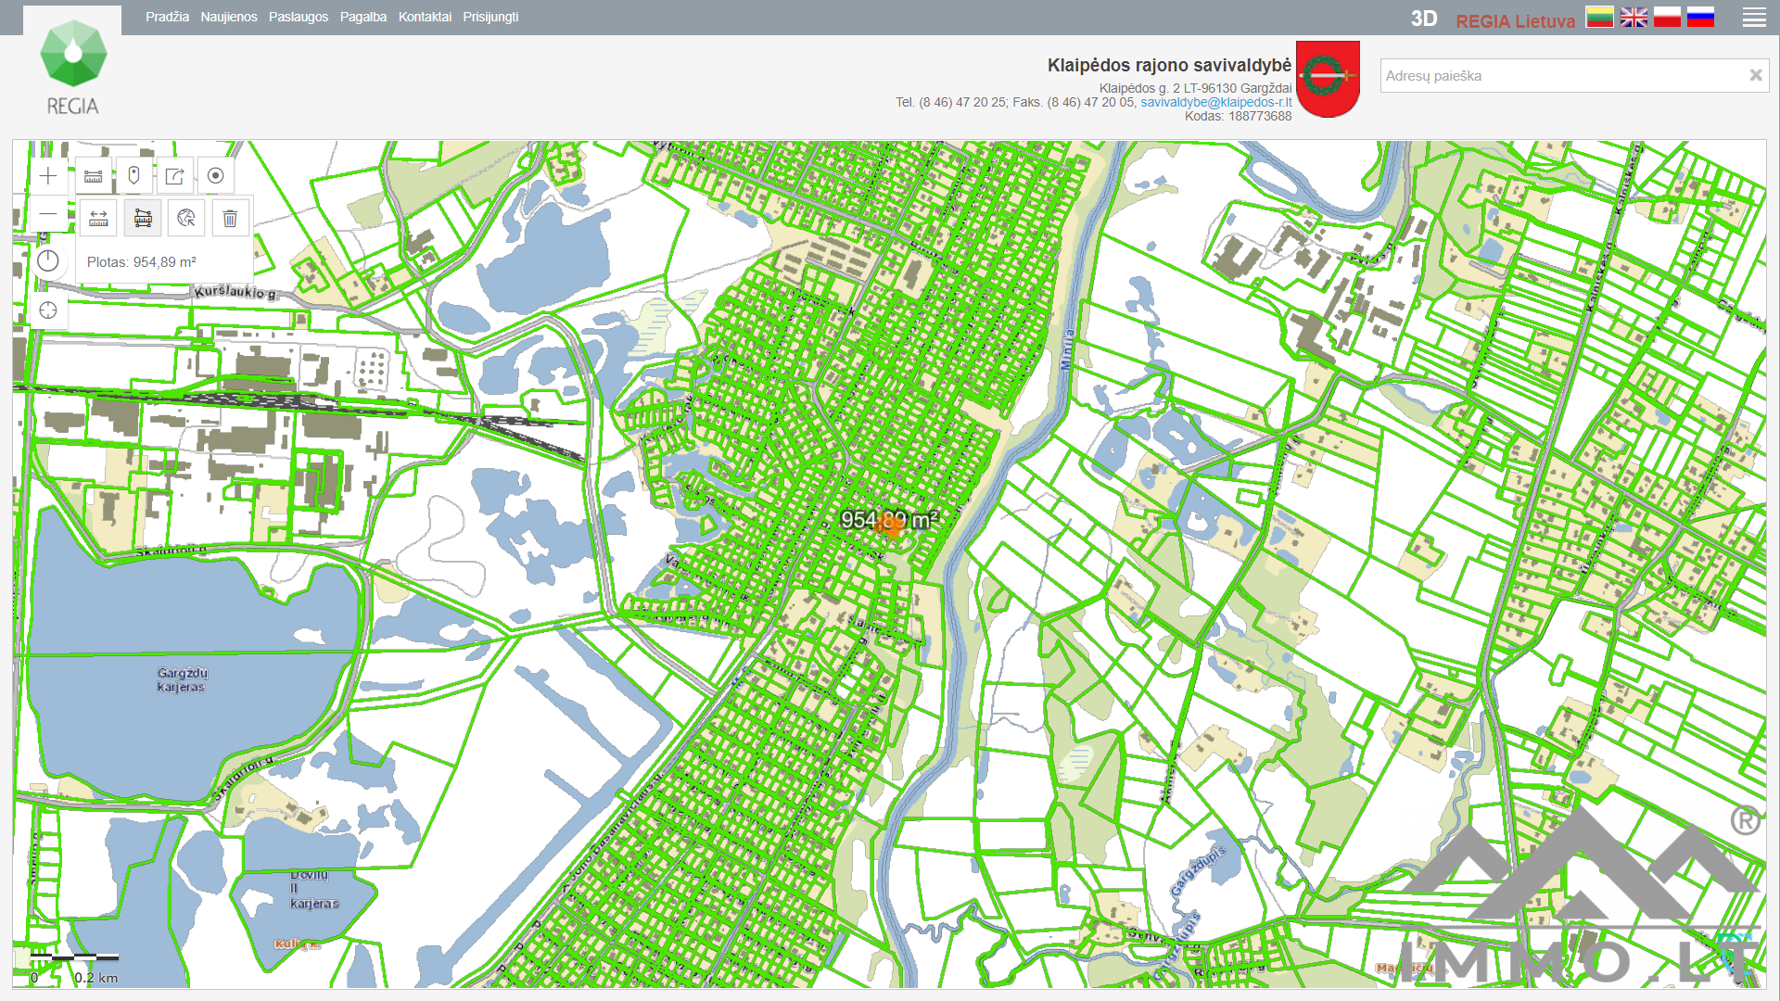This screenshot has height=1001, width=1780.
Task: Click the 954,89 m² map label
Action: pos(888,520)
